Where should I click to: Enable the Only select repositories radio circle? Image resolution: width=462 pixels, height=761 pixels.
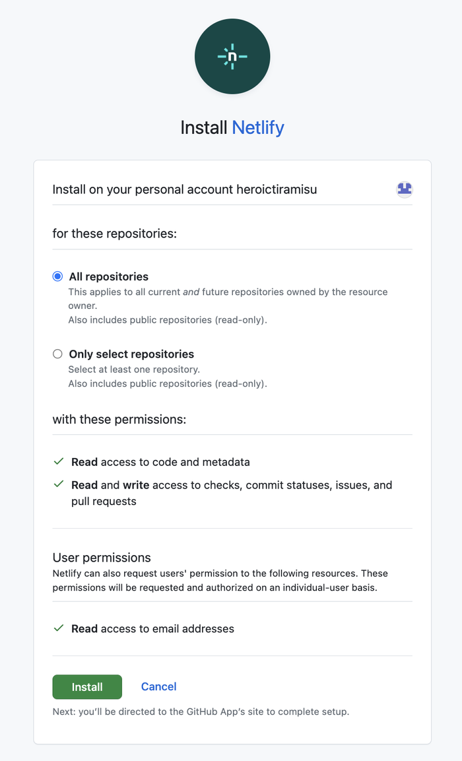[x=57, y=354]
